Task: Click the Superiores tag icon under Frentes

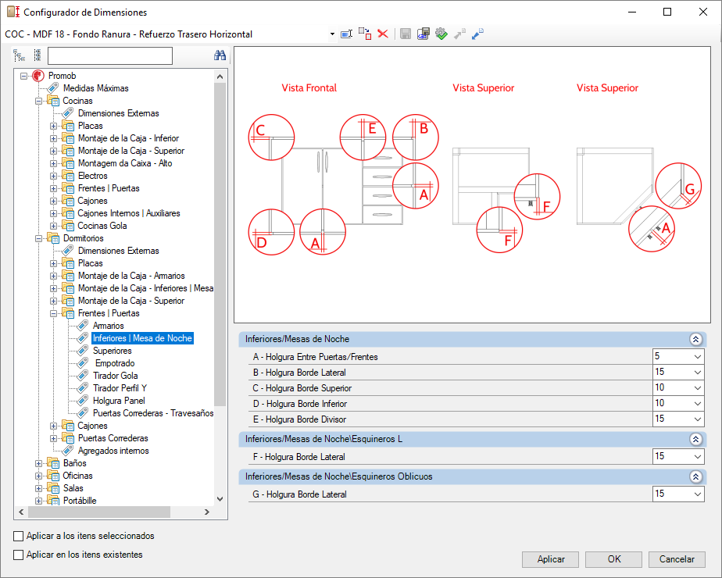Action: click(x=83, y=351)
